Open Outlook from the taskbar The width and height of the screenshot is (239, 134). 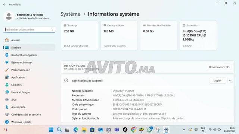click(100, 130)
